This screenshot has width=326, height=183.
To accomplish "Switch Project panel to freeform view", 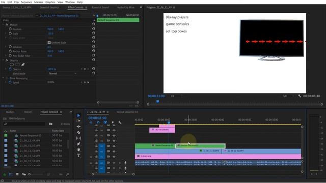I will click(x=24, y=174).
